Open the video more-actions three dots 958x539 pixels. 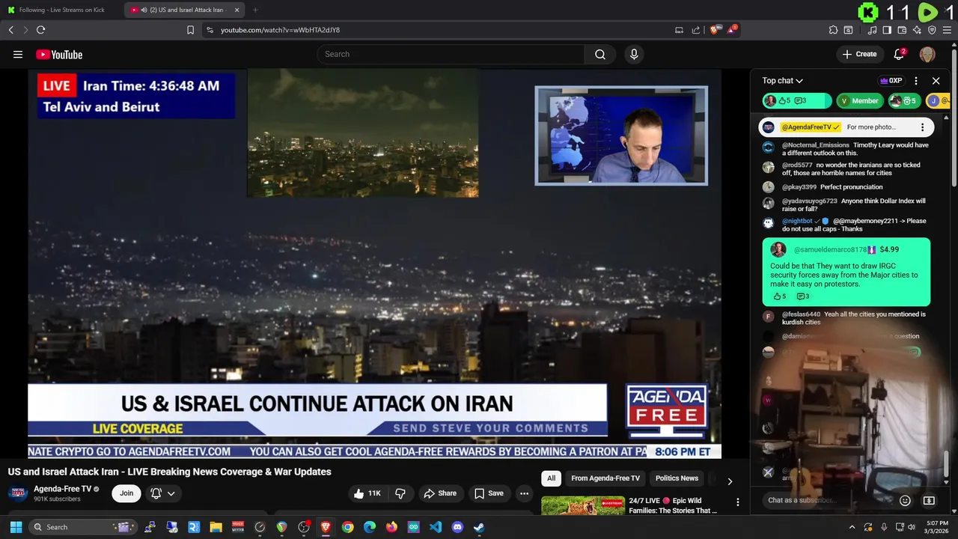(x=524, y=493)
